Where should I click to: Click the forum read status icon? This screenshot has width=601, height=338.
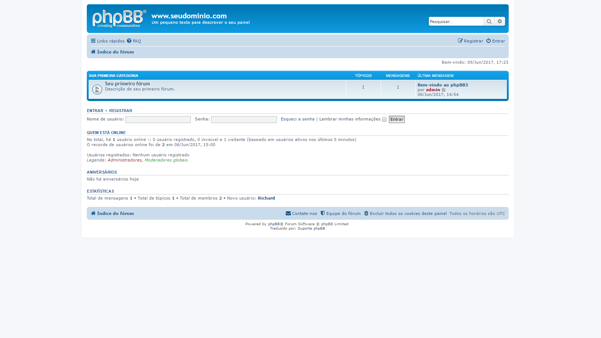pos(97,89)
